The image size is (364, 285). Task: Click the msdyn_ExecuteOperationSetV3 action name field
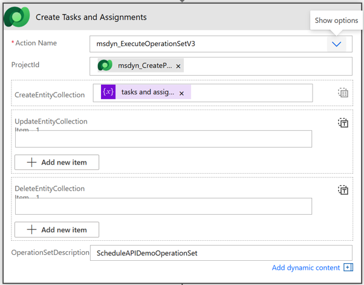(221, 44)
